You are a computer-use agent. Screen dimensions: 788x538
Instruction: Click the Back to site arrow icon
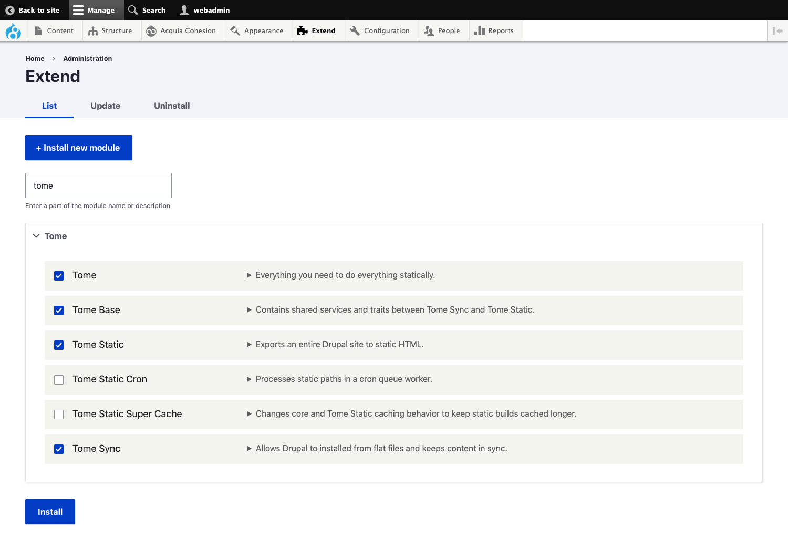(x=10, y=10)
